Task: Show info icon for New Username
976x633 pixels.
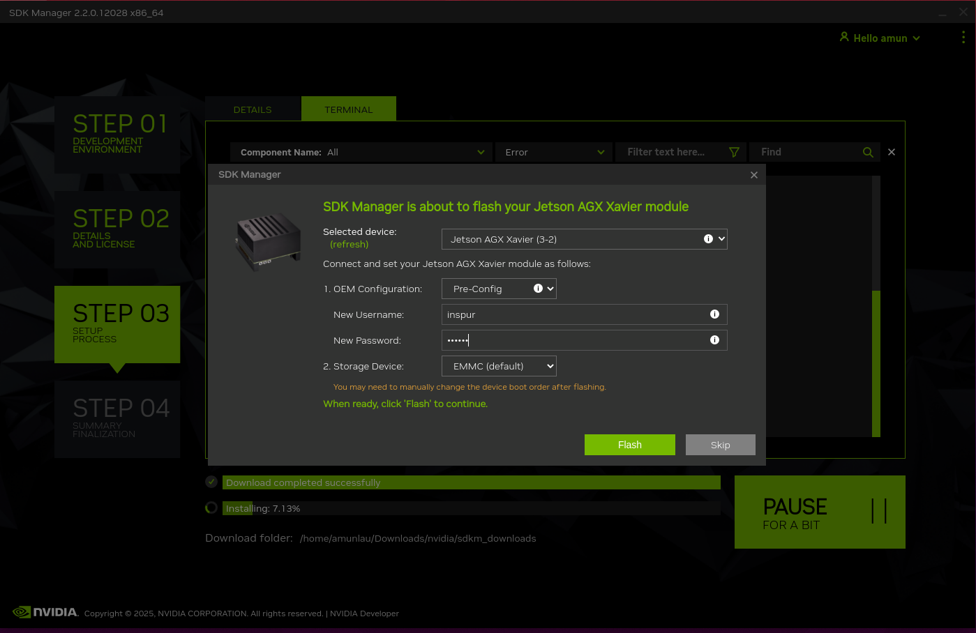Action: click(x=714, y=314)
